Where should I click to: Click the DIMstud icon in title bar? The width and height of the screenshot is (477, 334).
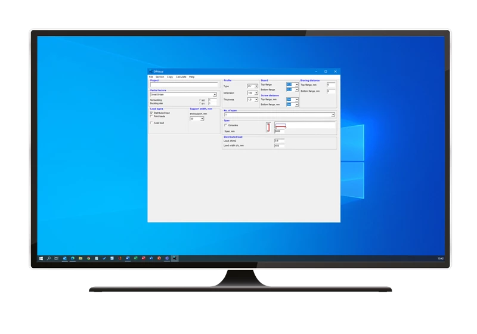point(150,72)
